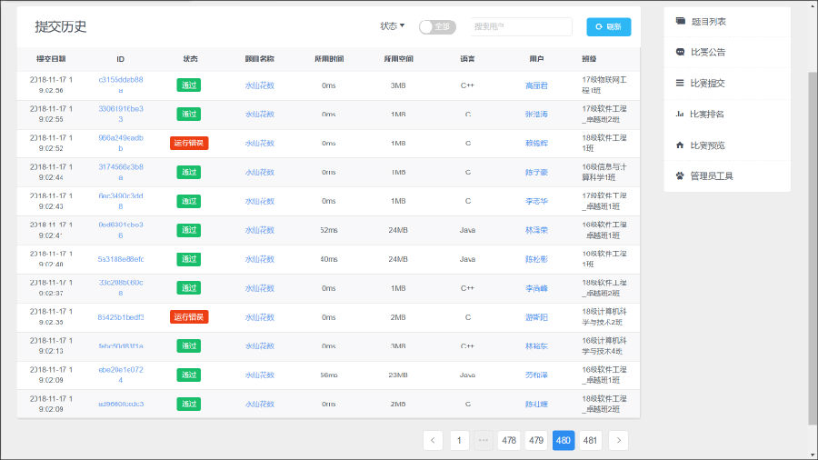
Task: Click the 比赛排名 bar chart icon
Action: pyautogui.click(x=680, y=115)
